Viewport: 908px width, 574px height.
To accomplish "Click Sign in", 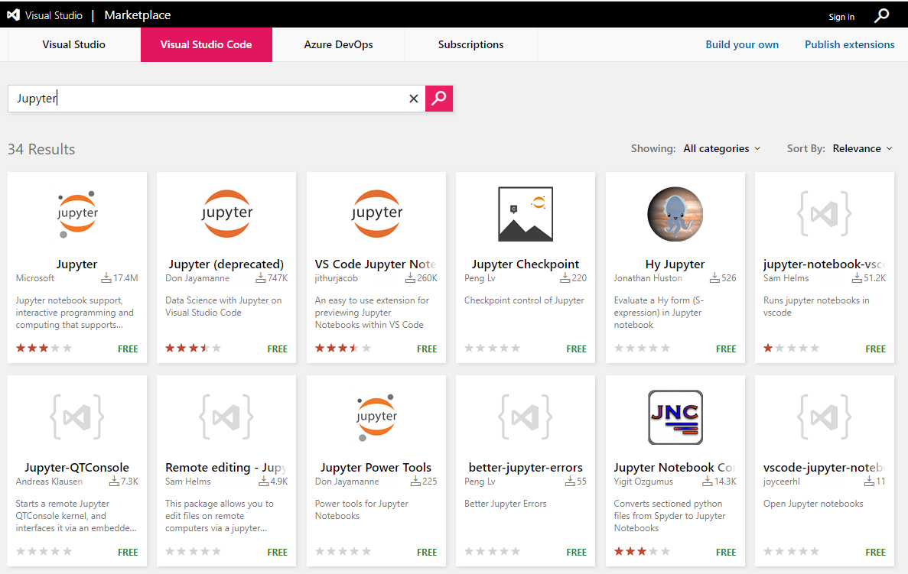I will pyautogui.click(x=841, y=17).
